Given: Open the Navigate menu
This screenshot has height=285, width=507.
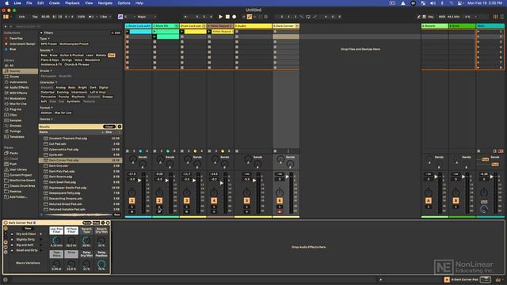Looking at the screenshot, I should click(105, 3).
